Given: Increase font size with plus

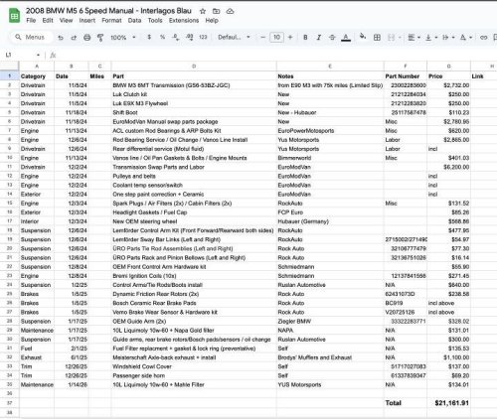Looking at the screenshot, I should (x=290, y=37).
